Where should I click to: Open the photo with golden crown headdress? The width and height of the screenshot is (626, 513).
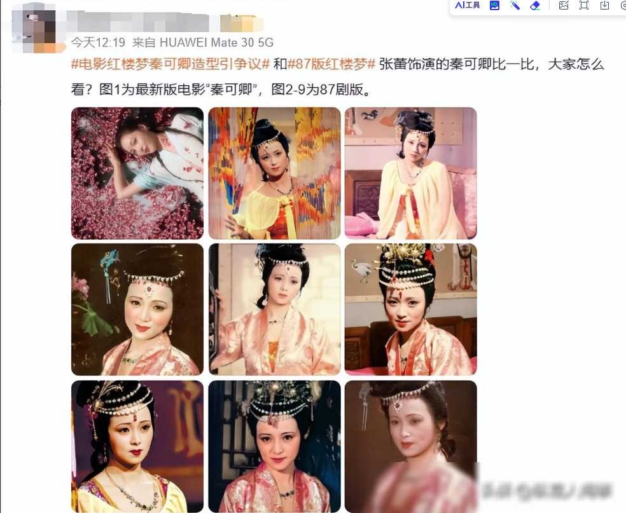coord(411,310)
